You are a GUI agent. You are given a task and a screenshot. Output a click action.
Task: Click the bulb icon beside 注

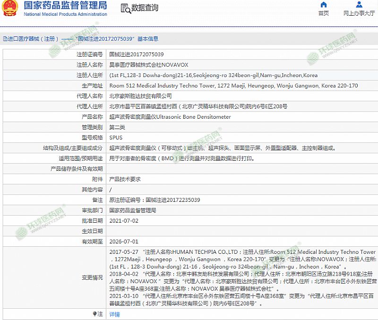click(x=94, y=313)
